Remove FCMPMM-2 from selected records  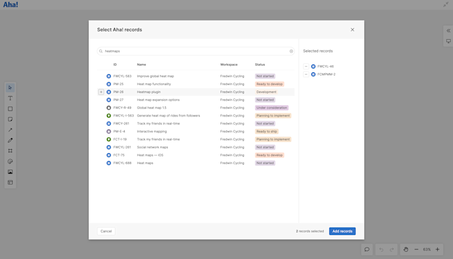(x=306, y=74)
